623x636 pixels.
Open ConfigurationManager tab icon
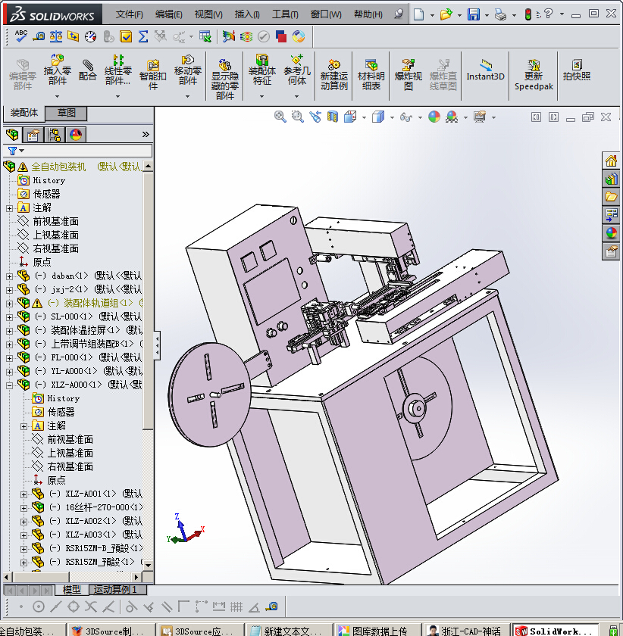[x=55, y=134]
